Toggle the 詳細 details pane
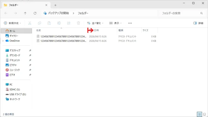 coord(198,23)
